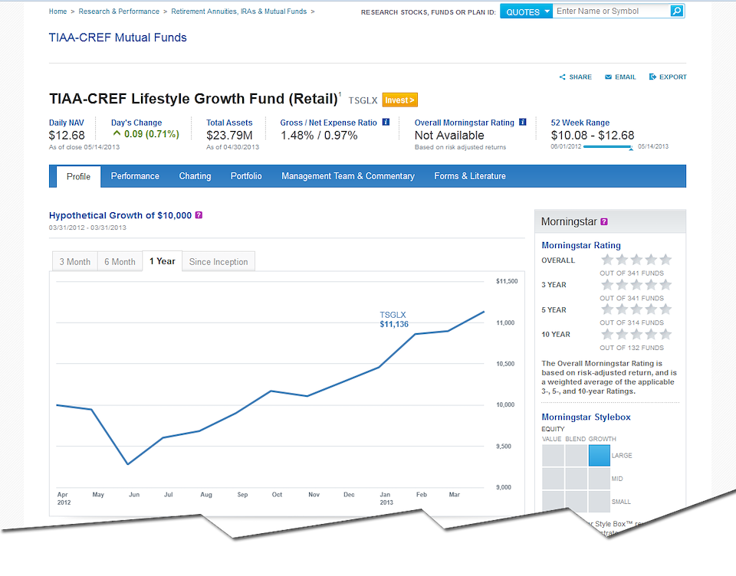This screenshot has width=736, height=576.
Task: Click the OUT OF 132 FUNDS text
Action: point(632,348)
